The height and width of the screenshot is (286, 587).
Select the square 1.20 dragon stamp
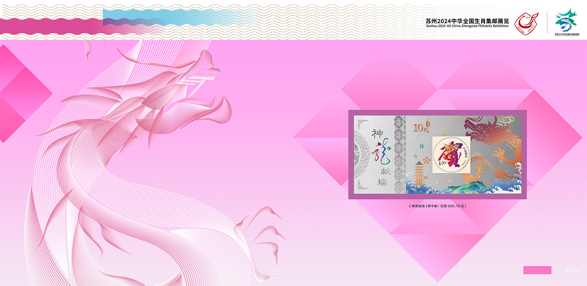(452, 155)
